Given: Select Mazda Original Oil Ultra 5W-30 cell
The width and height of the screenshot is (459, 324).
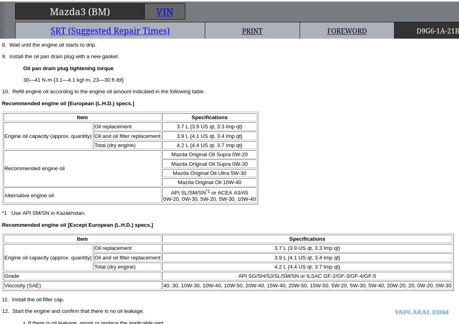Looking at the screenshot, I should [209, 173].
